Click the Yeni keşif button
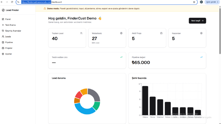Image resolution: width=221 pixels, height=124 pixels. pos(197,21)
